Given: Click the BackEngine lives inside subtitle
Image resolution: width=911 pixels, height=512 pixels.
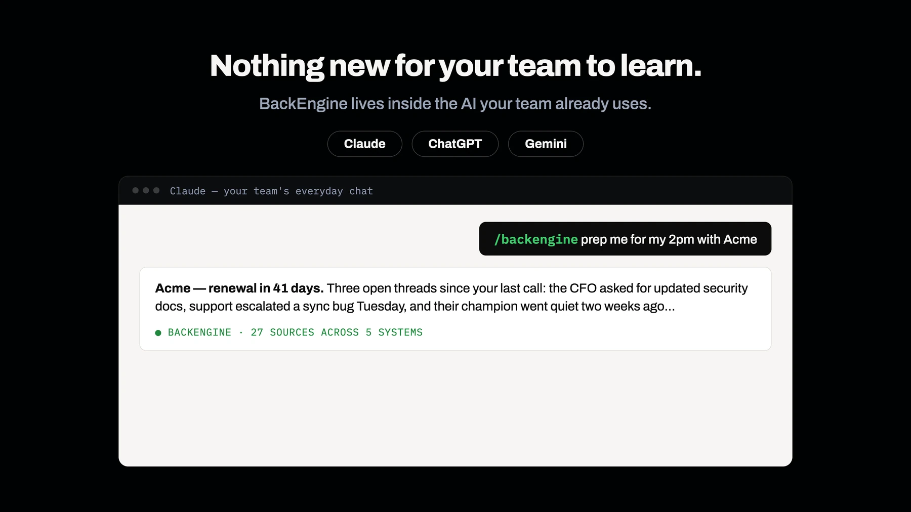Looking at the screenshot, I should pyautogui.click(x=455, y=104).
